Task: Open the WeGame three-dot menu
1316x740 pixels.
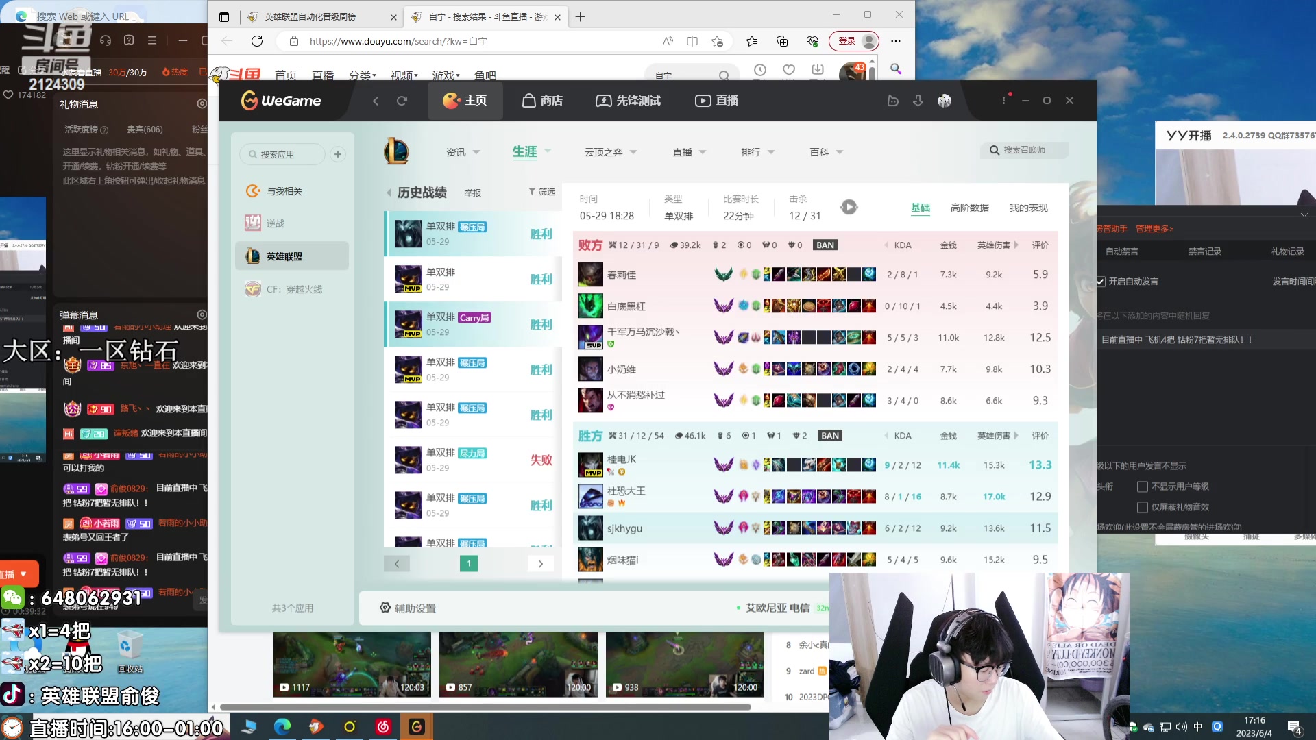Action: 1003,101
